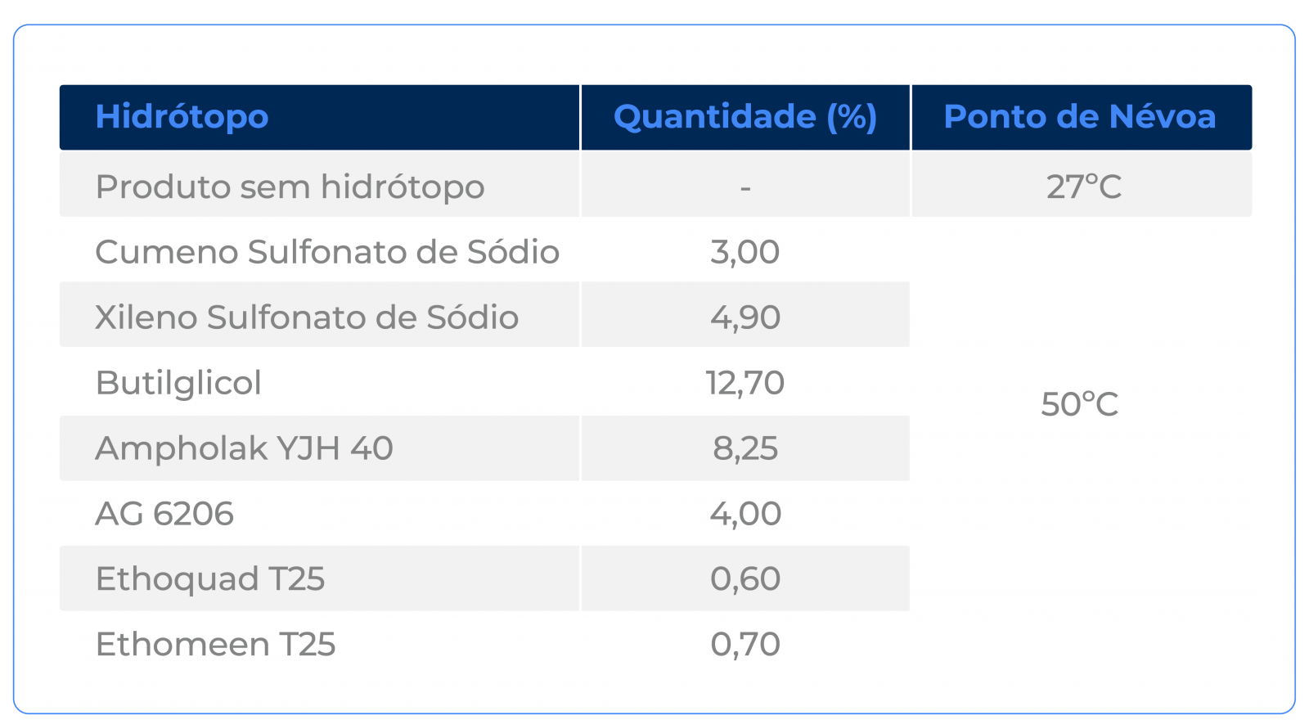
Task: Click the 8,25 quantity cell
Action: (744, 448)
